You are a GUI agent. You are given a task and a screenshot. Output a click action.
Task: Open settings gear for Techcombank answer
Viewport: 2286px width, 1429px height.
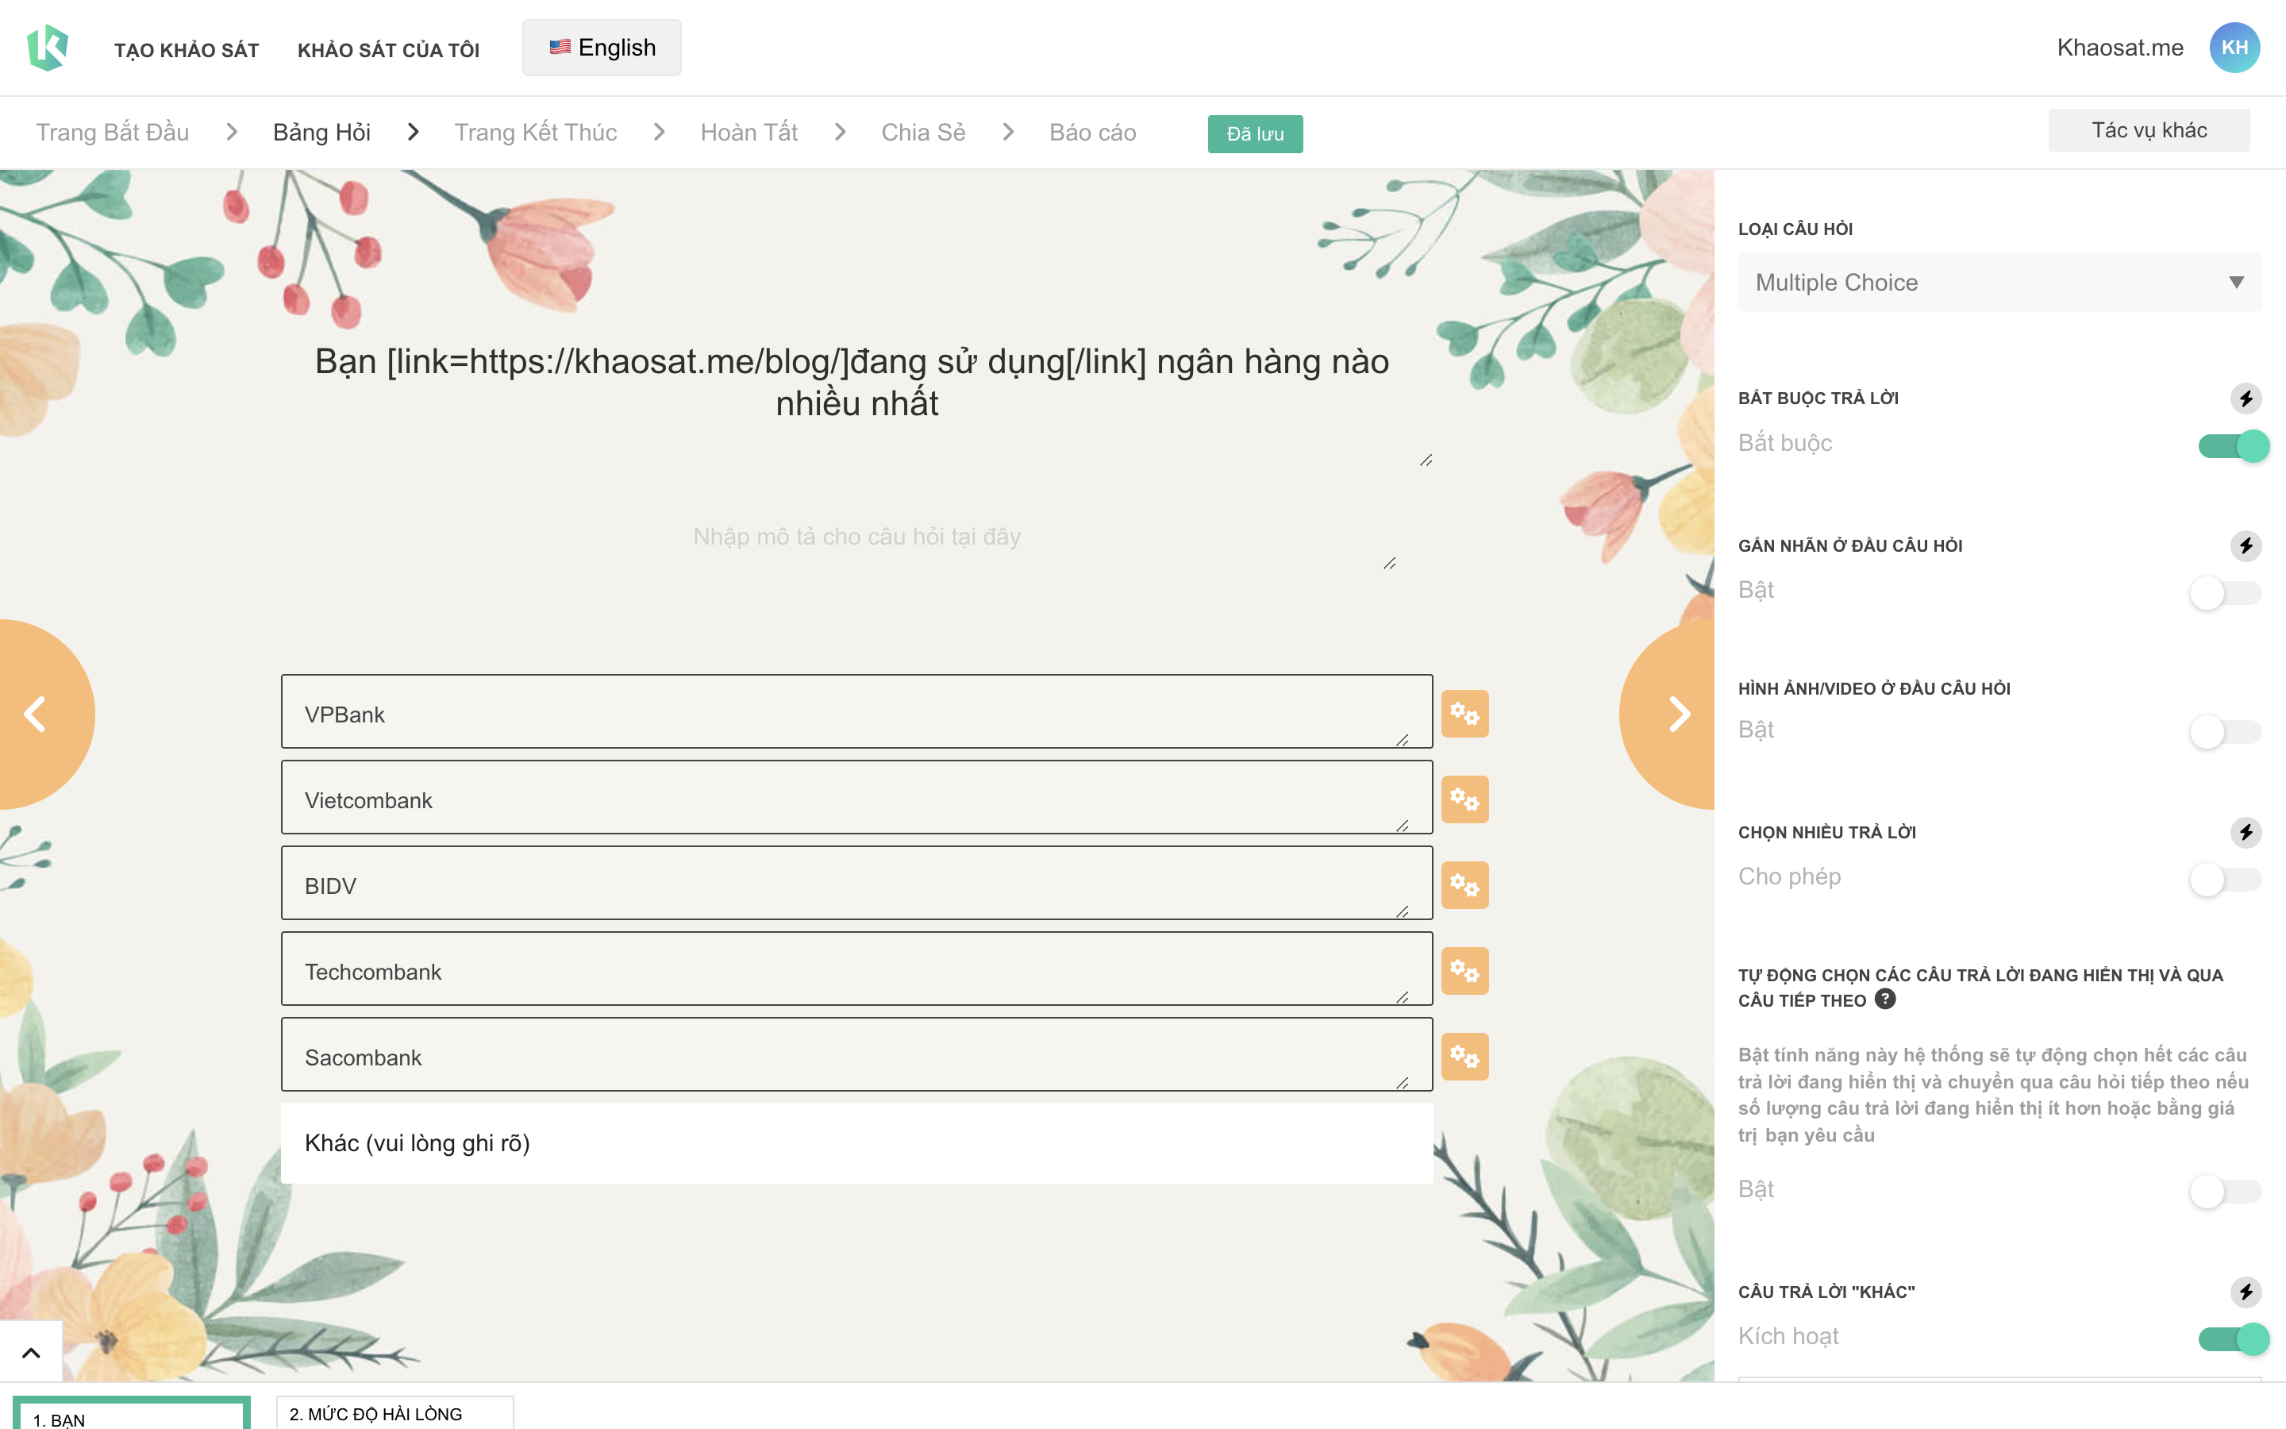click(1465, 971)
